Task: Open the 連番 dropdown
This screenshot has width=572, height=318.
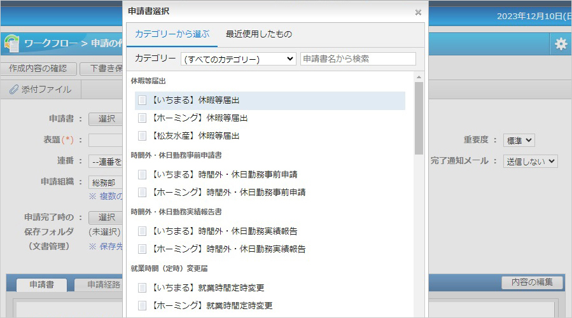Action: tap(106, 162)
